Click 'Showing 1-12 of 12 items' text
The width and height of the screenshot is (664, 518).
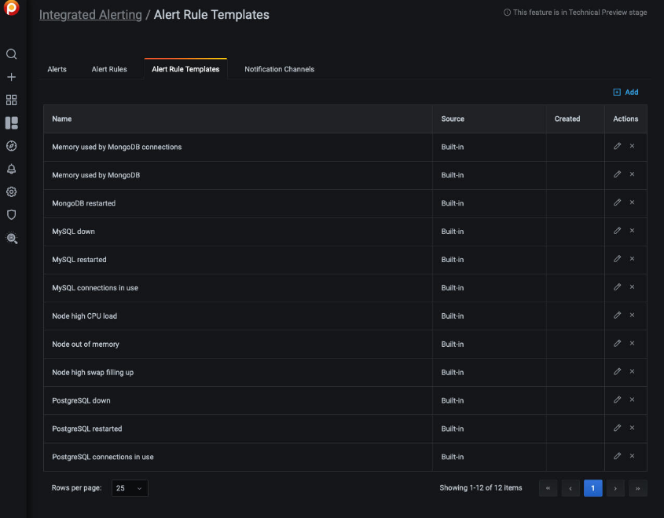click(x=481, y=488)
